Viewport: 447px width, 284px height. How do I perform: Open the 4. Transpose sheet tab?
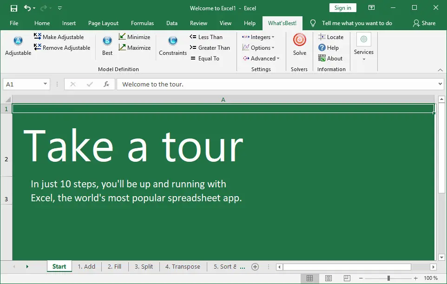tap(183, 267)
